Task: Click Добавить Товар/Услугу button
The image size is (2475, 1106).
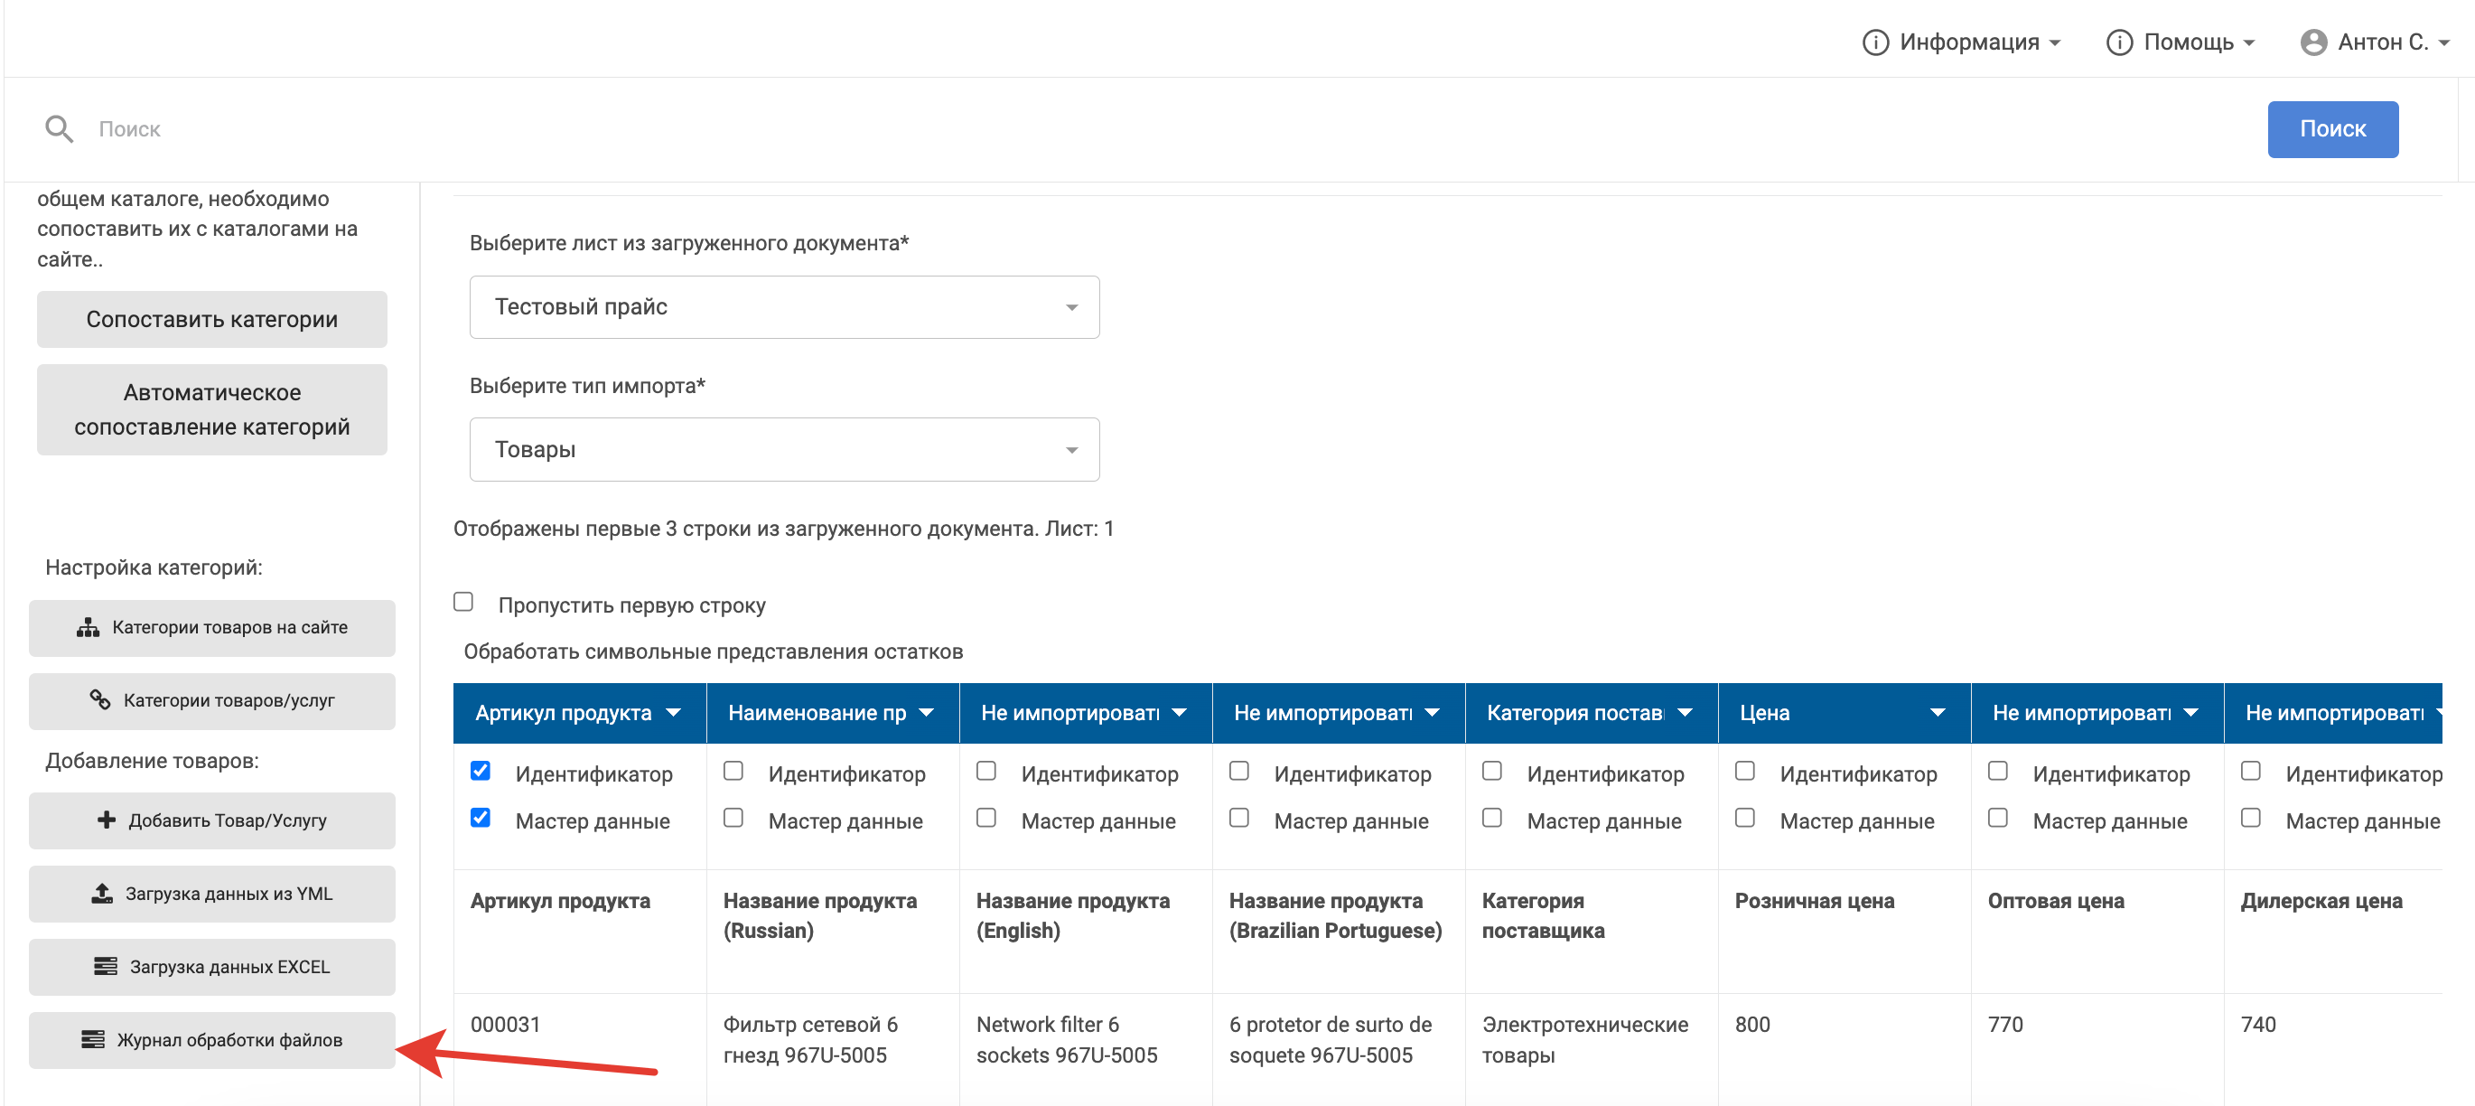Action: click(x=211, y=820)
